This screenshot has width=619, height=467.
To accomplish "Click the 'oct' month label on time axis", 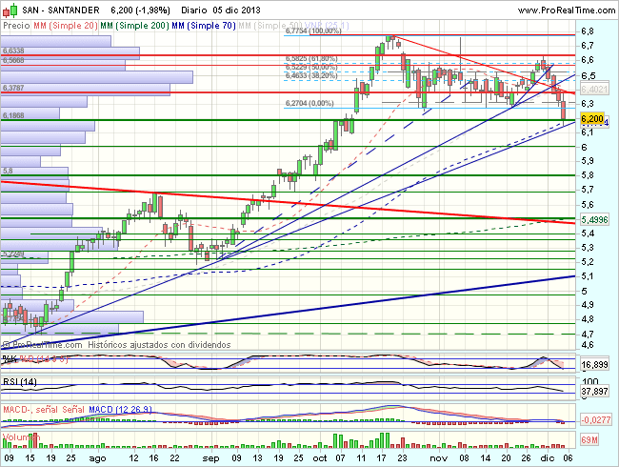I will (x=320, y=458).
